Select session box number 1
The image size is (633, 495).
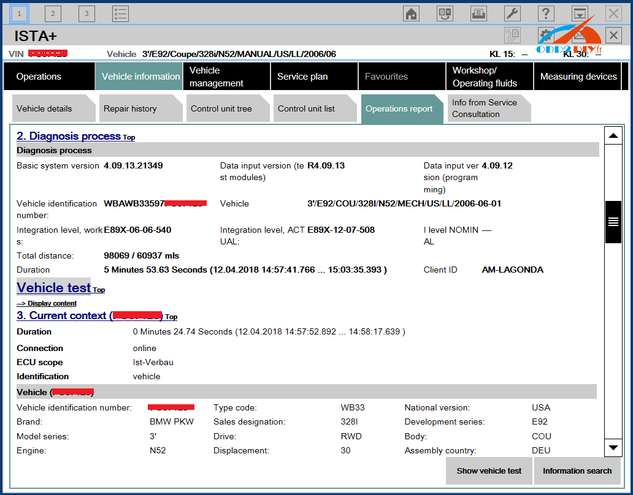click(20, 13)
